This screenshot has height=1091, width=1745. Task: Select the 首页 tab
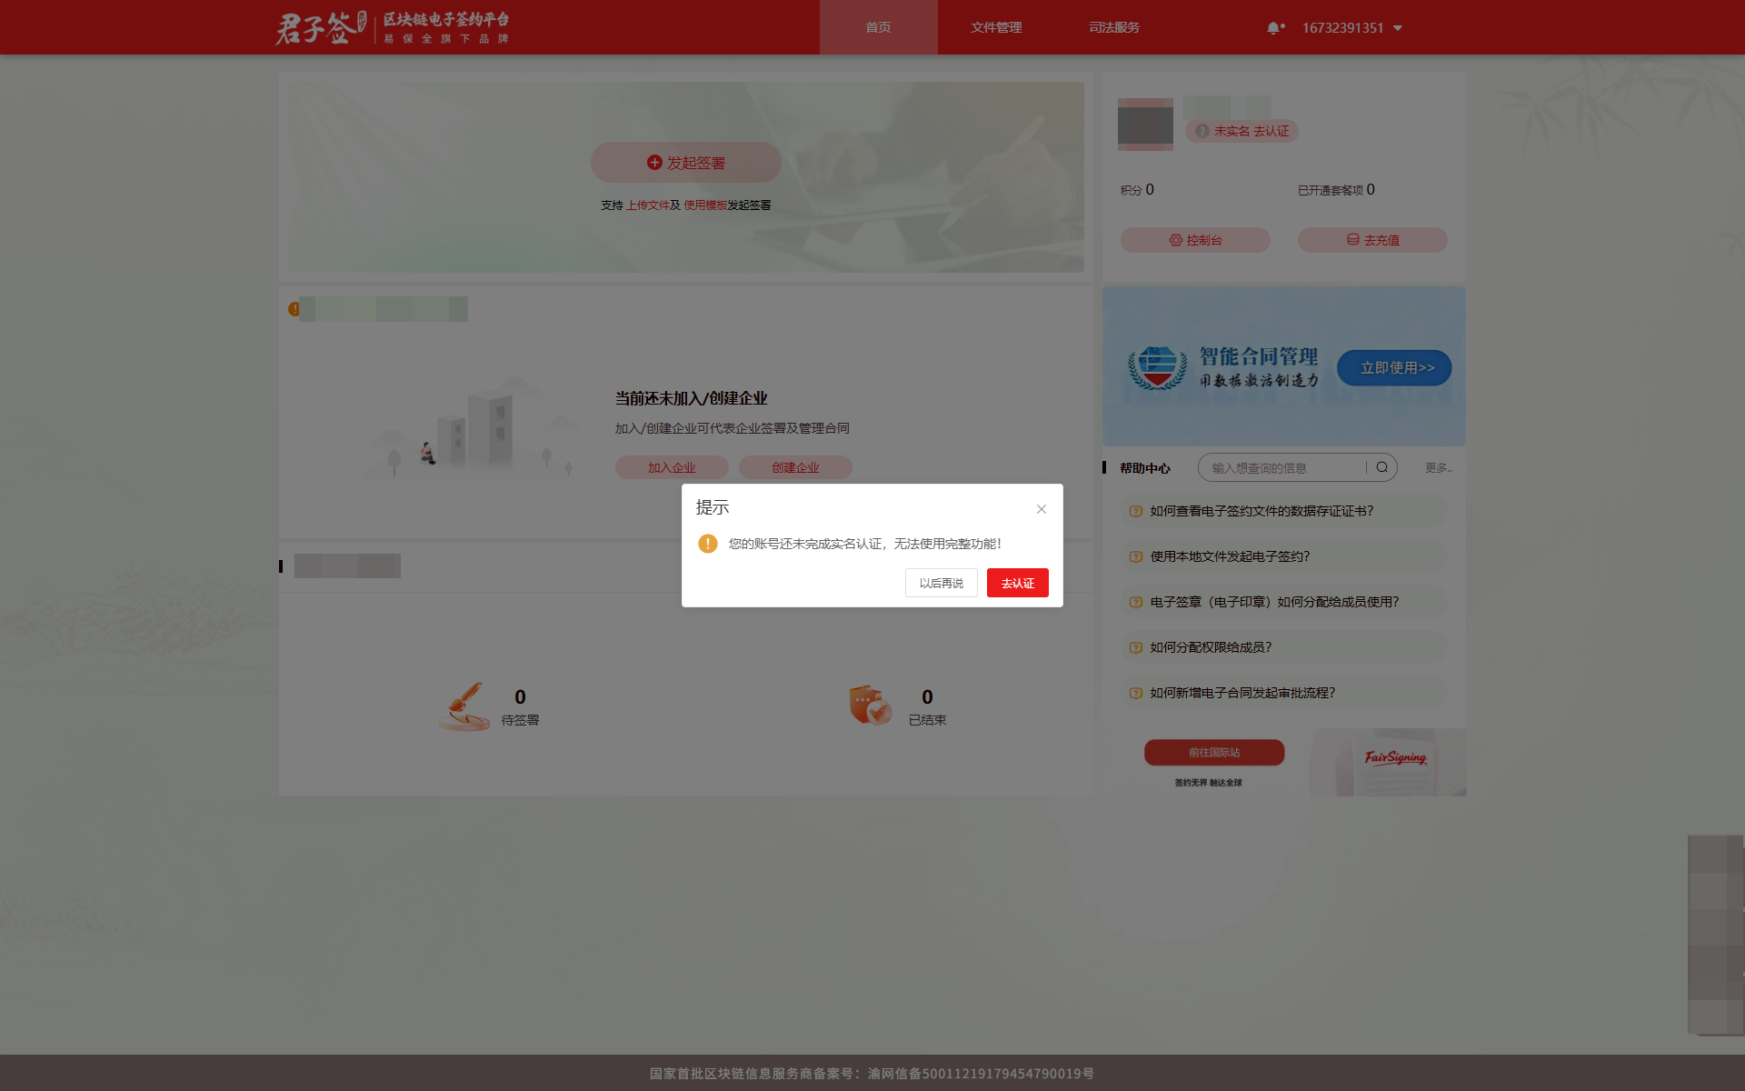[x=878, y=27]
